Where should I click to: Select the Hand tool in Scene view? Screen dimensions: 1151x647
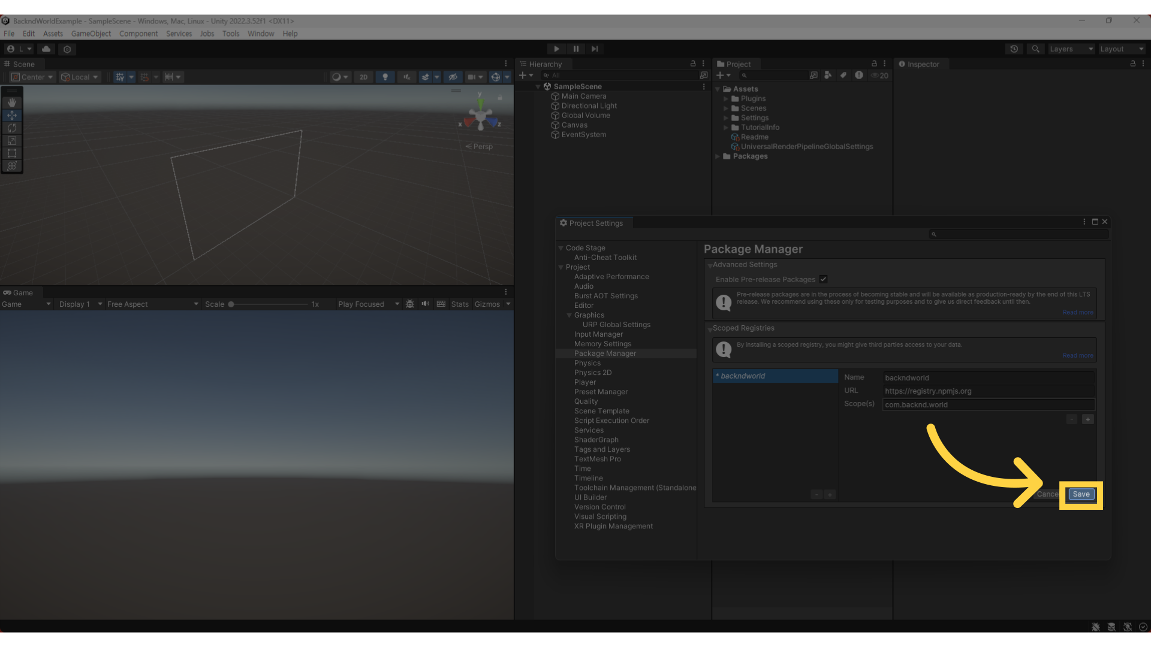(x=11, y=102)
